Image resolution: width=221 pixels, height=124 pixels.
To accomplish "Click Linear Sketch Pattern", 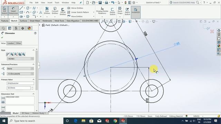I will tap(78, 12).
